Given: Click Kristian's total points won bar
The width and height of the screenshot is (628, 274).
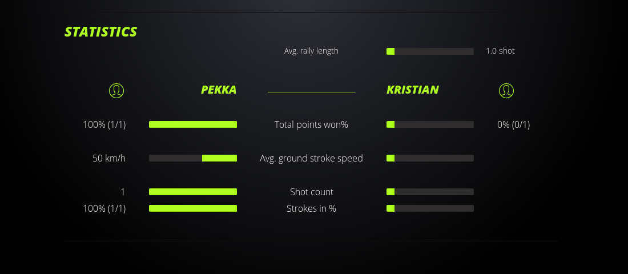Looking at the screenshot, I should point(430,124).
